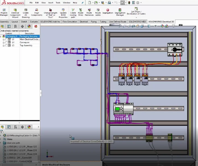Launch the Route Harnesses command

click(x=89, y=11)
